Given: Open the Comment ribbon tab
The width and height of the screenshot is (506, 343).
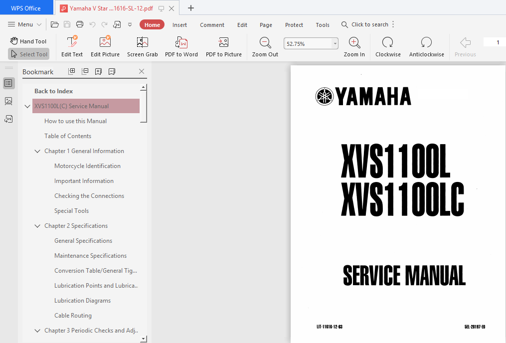Looking at the screenshot, I should (212, 25).
